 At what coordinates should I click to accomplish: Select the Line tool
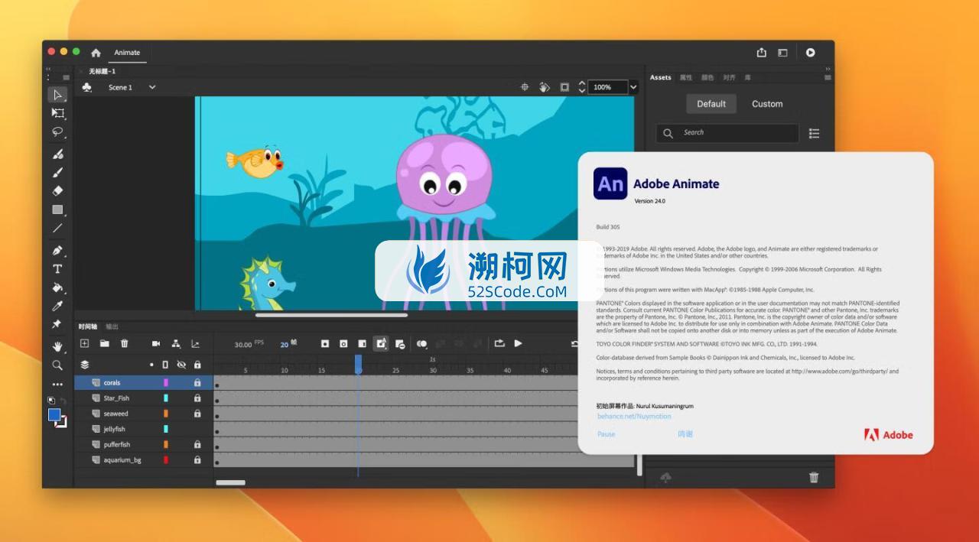57,228
